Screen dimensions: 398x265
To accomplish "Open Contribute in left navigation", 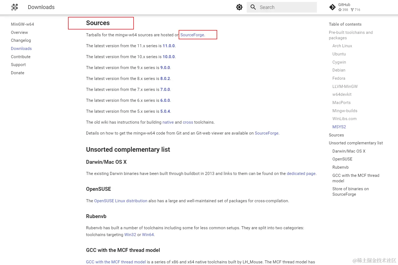I will pos(21,57).
